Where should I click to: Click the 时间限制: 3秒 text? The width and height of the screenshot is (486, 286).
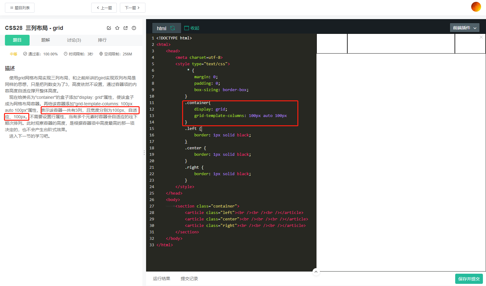(x=81, y=54)
